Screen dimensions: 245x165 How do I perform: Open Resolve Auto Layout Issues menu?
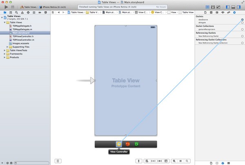(160, 161)
